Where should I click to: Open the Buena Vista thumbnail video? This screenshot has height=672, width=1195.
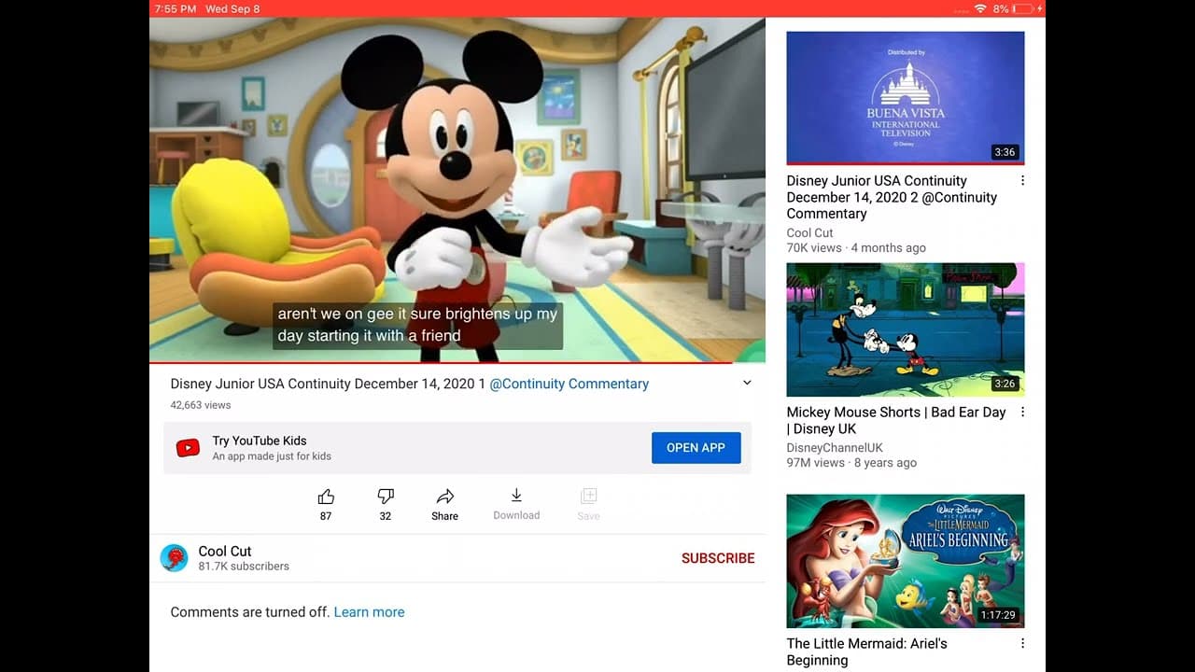(906, 98)
